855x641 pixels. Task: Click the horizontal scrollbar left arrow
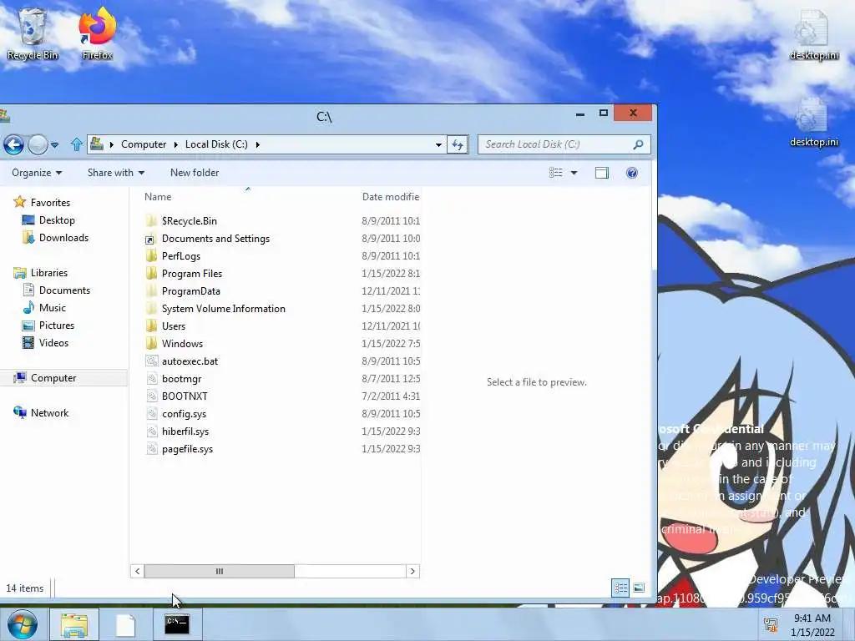coord(138,571)
